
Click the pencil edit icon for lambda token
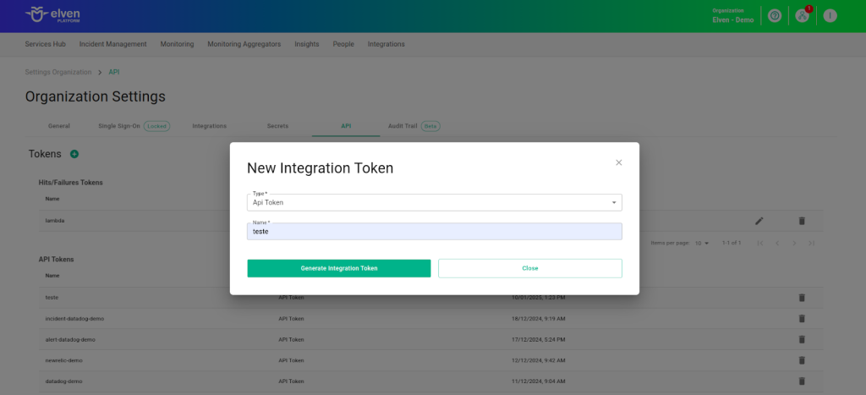point(759,221)
